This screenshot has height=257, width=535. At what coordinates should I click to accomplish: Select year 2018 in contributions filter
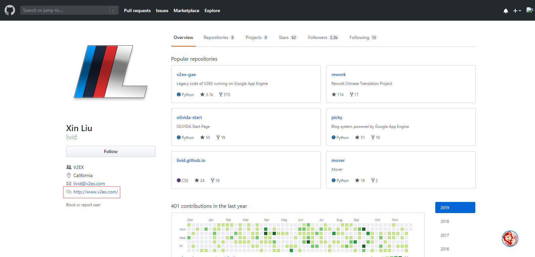444,221
